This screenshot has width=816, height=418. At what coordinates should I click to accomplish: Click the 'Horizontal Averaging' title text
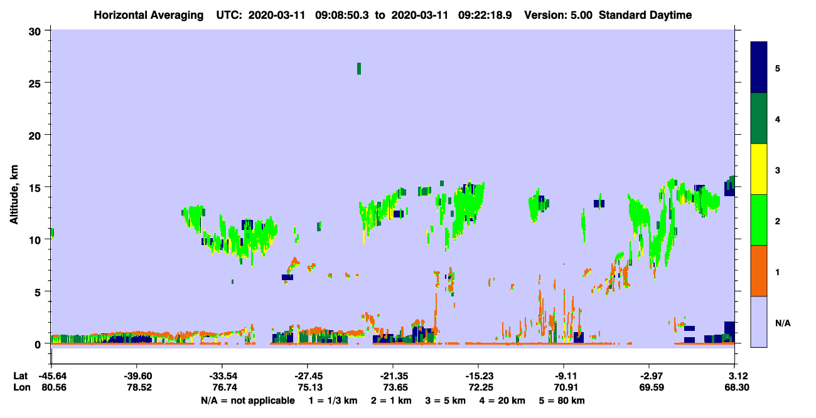(148, 15)
